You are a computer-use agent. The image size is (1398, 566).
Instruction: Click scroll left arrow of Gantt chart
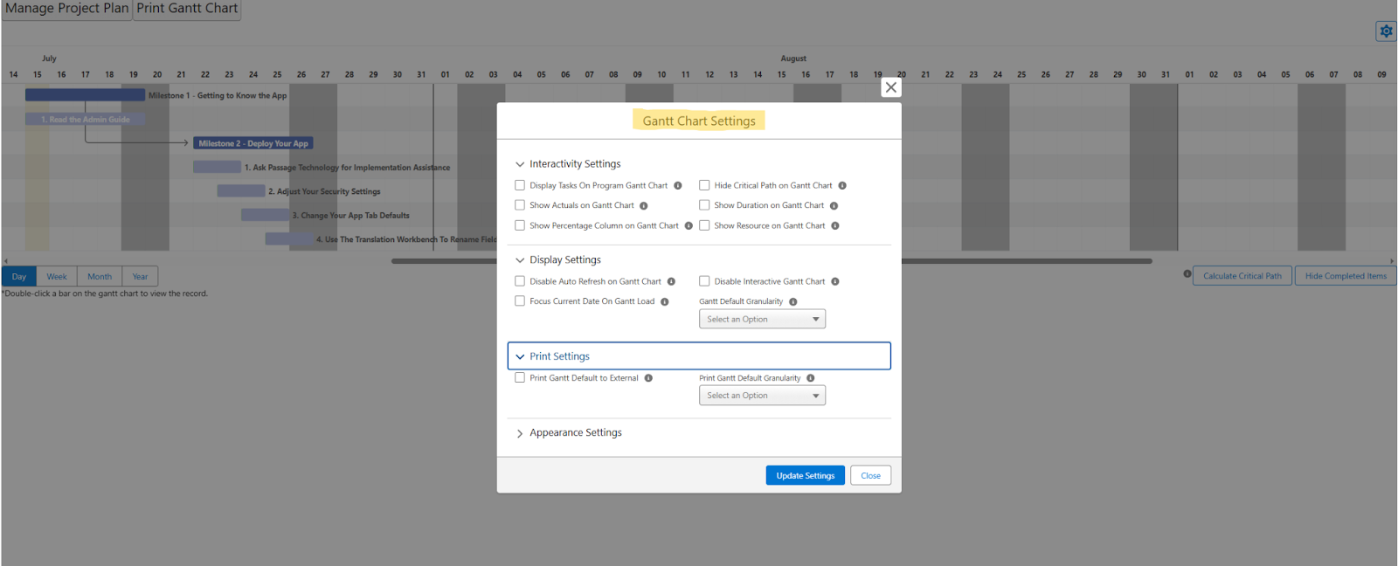coord(5,261)
